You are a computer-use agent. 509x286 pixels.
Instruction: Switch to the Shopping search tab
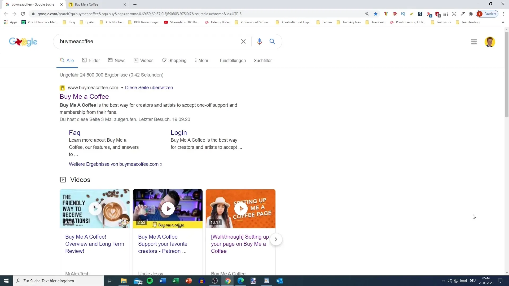tap(174, 60)
